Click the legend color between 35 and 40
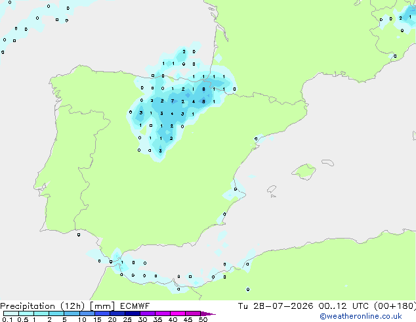This screenshot has height=322, width=416. tap(163, 313)
